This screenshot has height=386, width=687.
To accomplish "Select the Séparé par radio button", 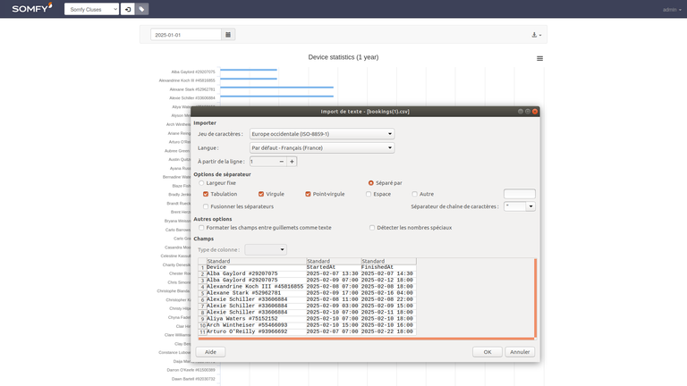I will pyautogui.click(x=371, y=183).
